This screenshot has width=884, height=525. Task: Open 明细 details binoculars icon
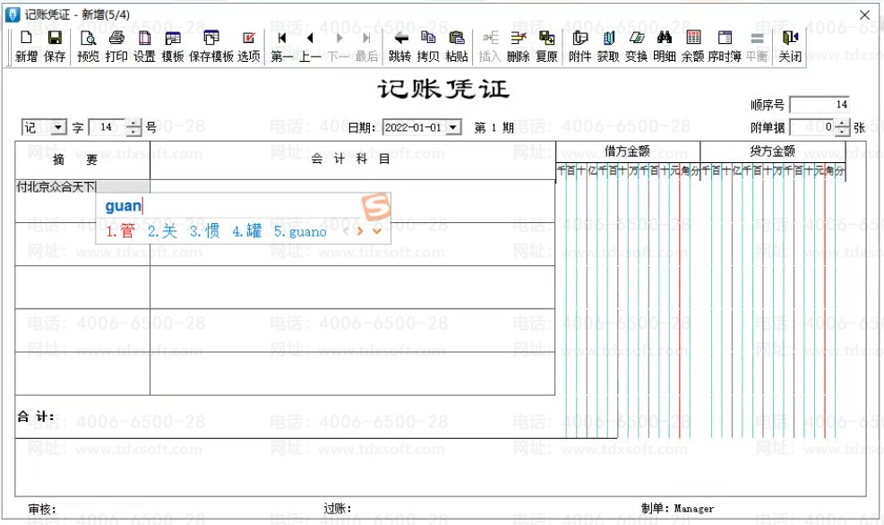665,46
